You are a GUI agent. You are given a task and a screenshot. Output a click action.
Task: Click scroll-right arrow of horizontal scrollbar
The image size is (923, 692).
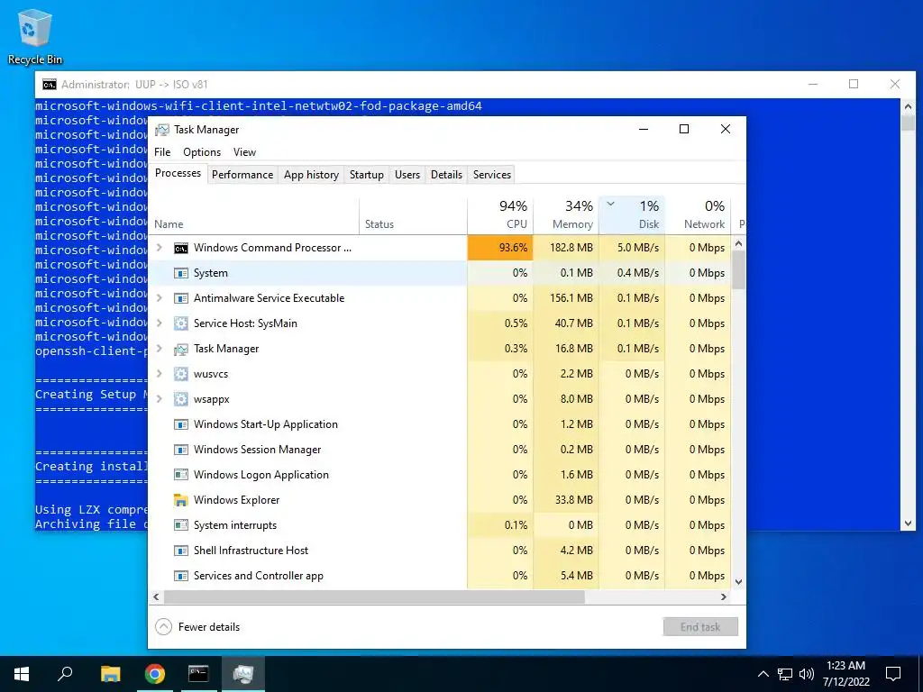pos(724,596)
